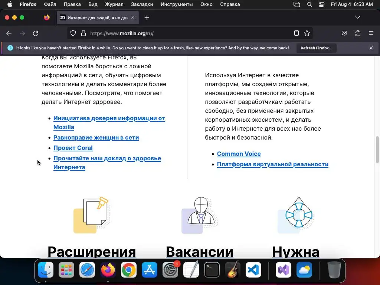Click the Refresh Firefox… button
This screenshot has width=380, height=285.
coord(316,48)
